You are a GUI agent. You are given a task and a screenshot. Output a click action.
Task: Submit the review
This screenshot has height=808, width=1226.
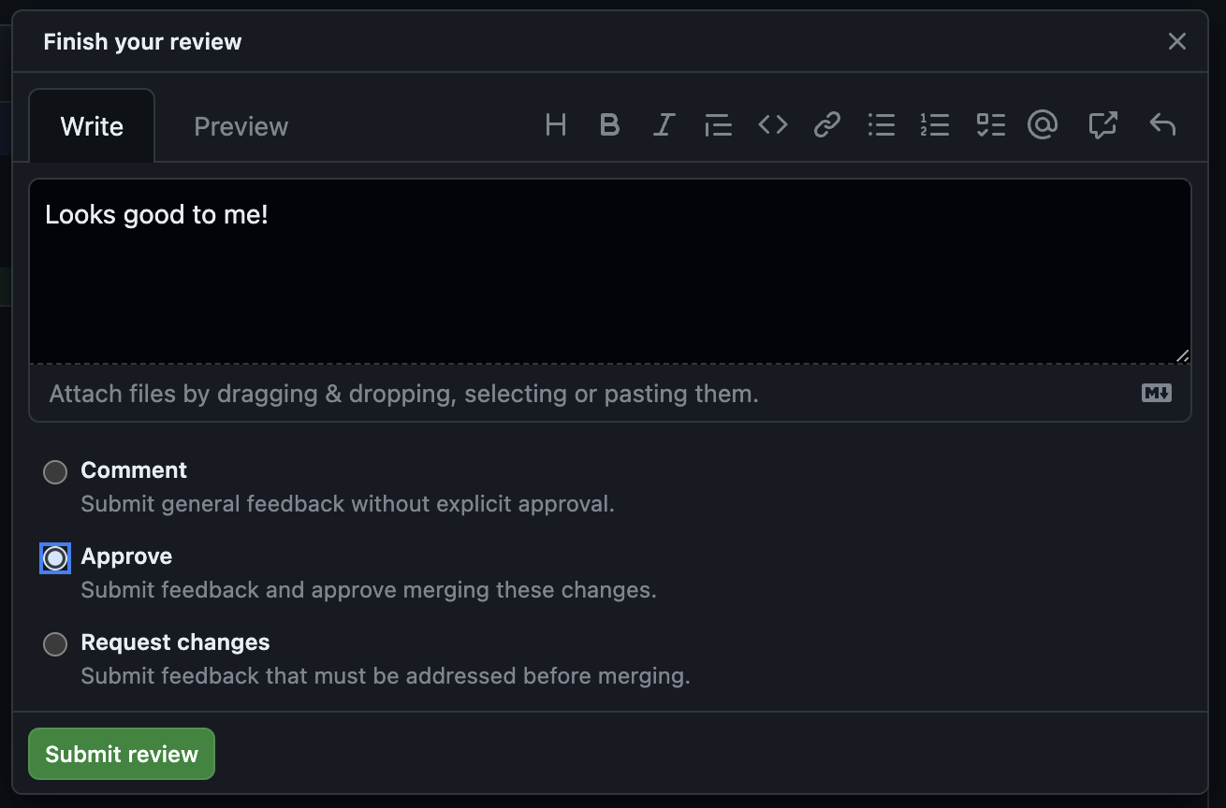pyautogui.click(x=121, y=753)
